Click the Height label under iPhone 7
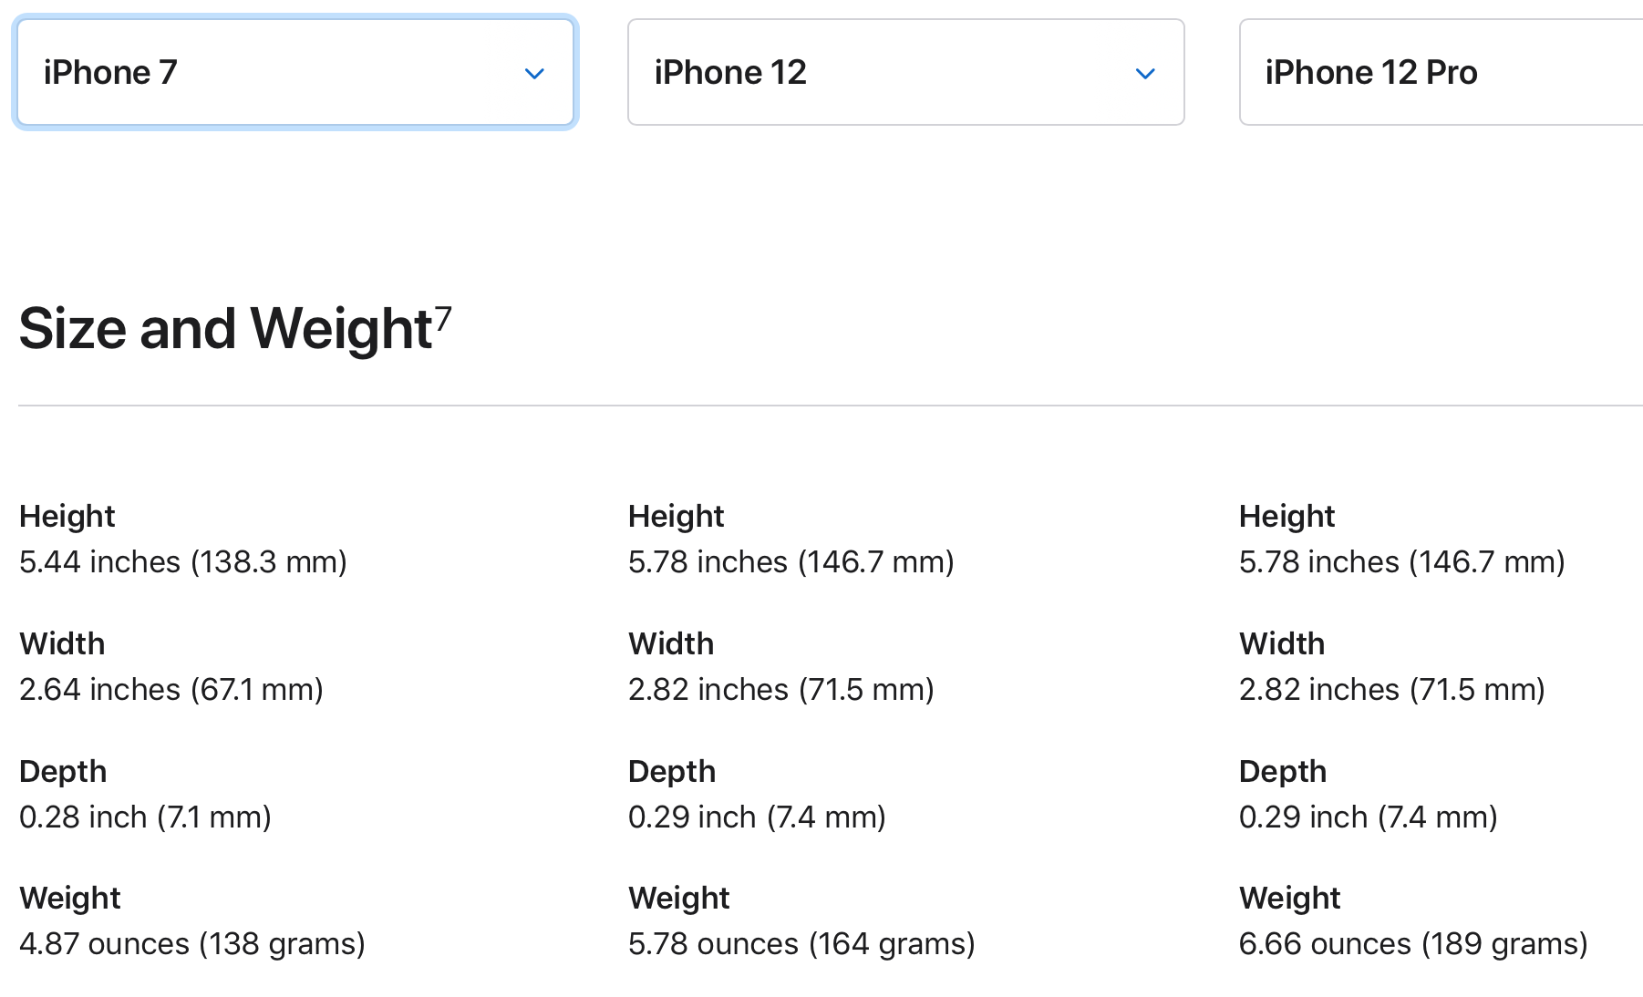The image size is (1643, 997). [x=67, y=517]
